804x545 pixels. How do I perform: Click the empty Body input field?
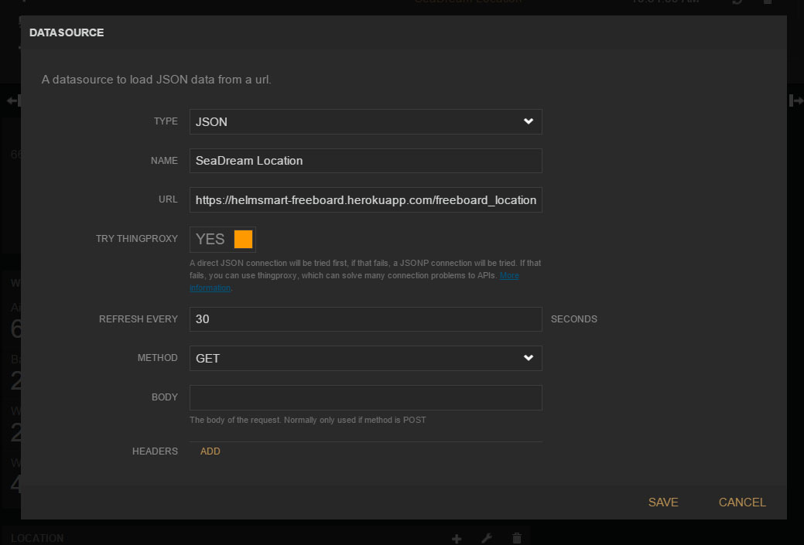[365, 397]
